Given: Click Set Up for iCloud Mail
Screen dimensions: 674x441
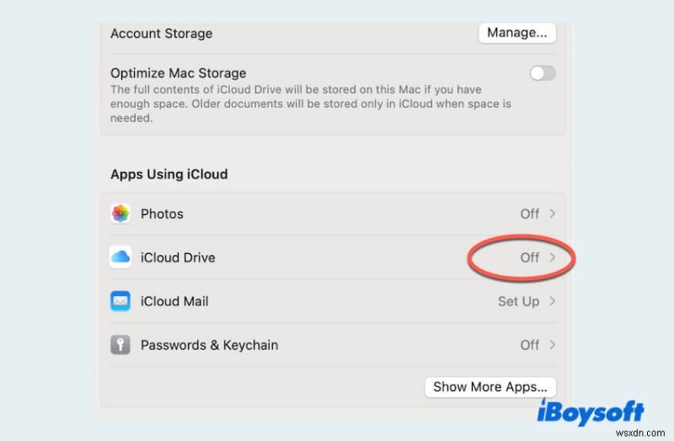Looking at the screenshot, I should click(x=518, y=302).
